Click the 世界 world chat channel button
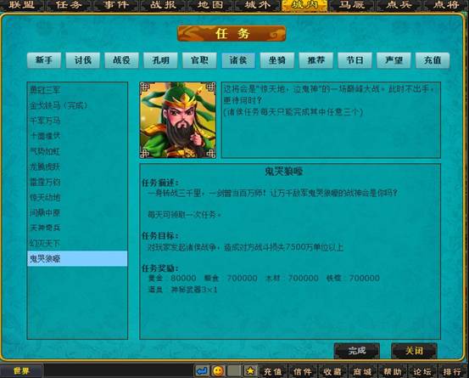 coord(21,371)
